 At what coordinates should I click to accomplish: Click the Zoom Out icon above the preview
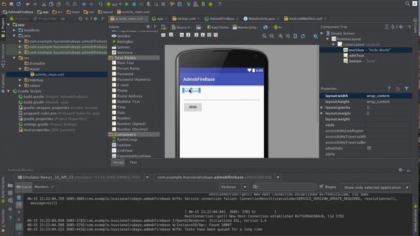tap(287, 36)
